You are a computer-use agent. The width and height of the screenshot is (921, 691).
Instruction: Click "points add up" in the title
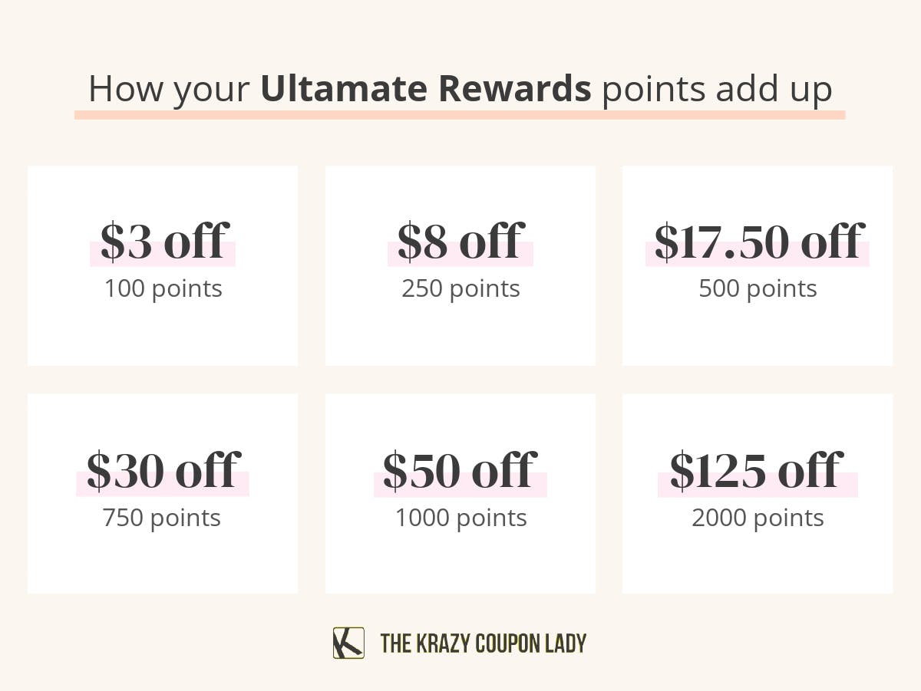[x=716, y=89]
